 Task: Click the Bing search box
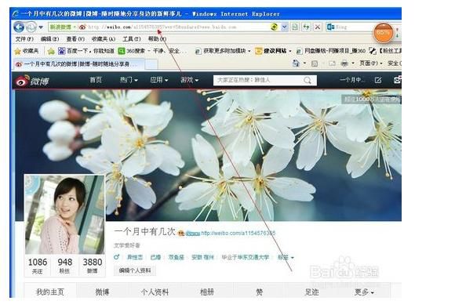click(x=350, y=27)
